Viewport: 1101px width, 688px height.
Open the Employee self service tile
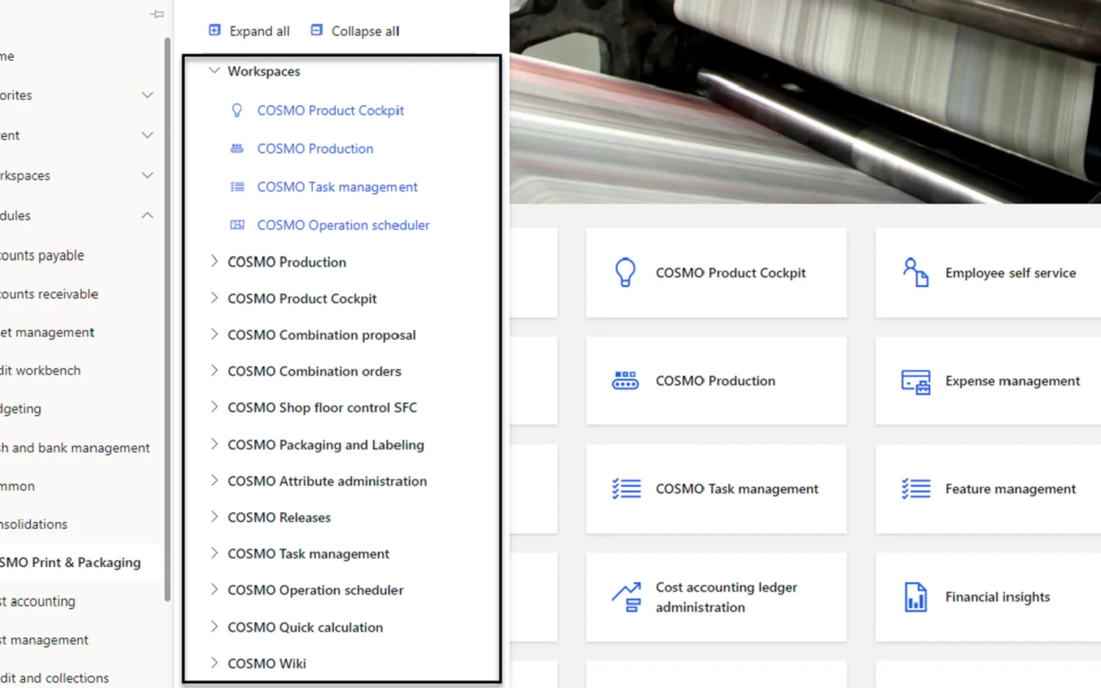click(988, 272)
